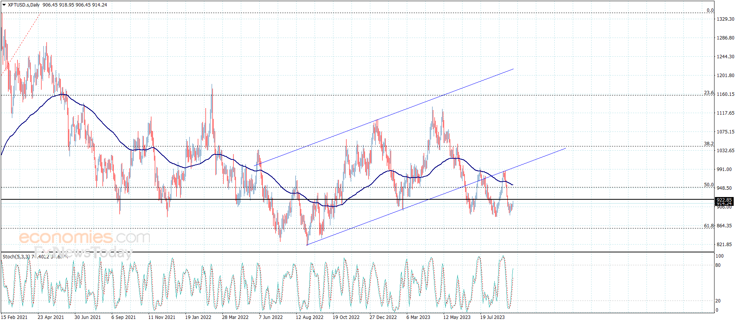Viewport: 736px width, 322px height.
Task: Select the Fibonacci 23.6 level label
Action: (x=709, y=93)
